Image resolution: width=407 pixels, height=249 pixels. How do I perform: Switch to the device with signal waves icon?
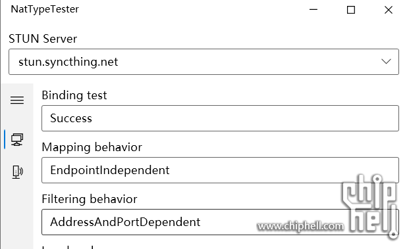(x=17, y=172)
